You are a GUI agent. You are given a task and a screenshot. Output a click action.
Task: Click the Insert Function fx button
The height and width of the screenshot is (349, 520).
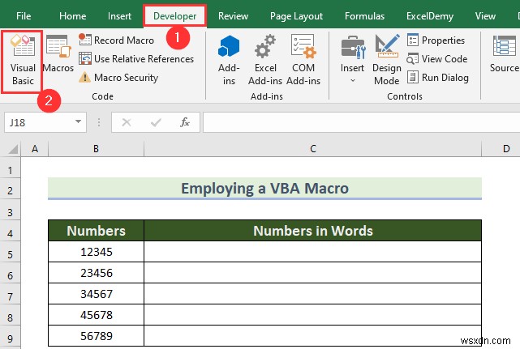[x=185, y=122]
